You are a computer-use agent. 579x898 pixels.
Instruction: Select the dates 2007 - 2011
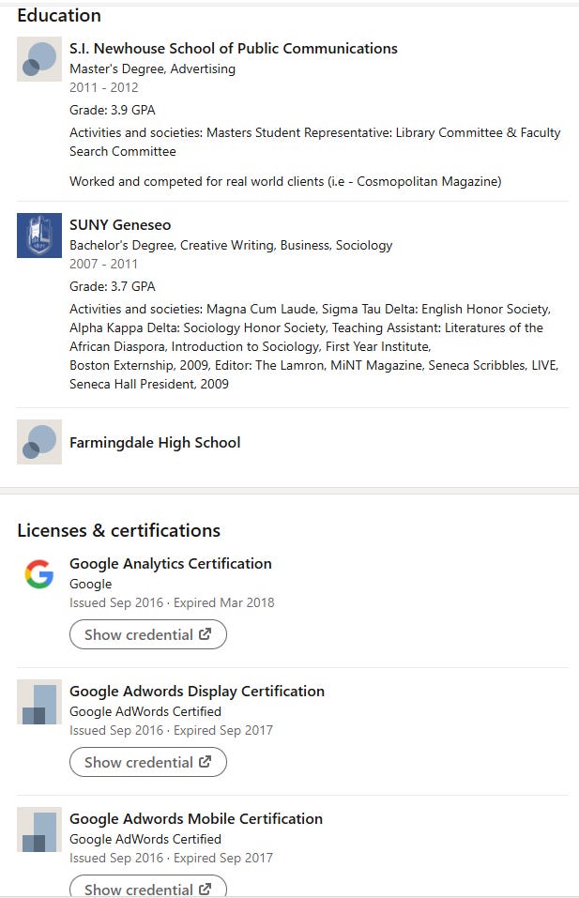point(103,264)
